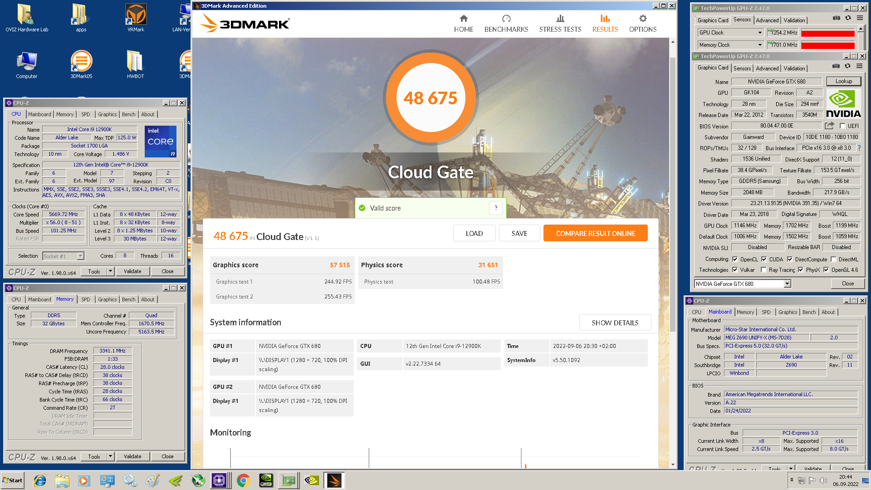The image size is (871, 490).
Task: Click Compare Result Online button
Action: coord(596,233)
